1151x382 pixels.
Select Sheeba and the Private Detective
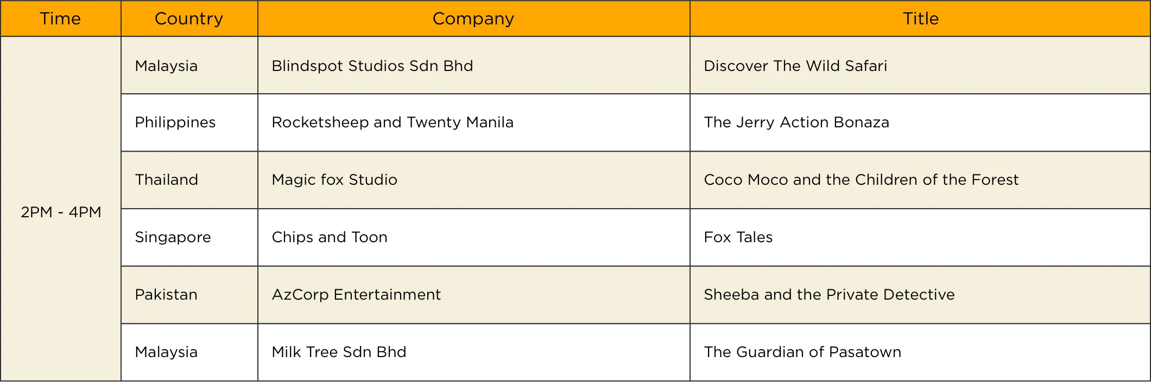click(829, 295)
